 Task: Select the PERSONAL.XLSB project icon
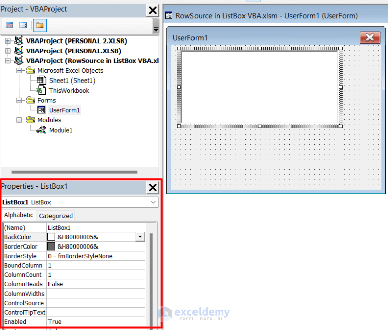coord(19,50)
